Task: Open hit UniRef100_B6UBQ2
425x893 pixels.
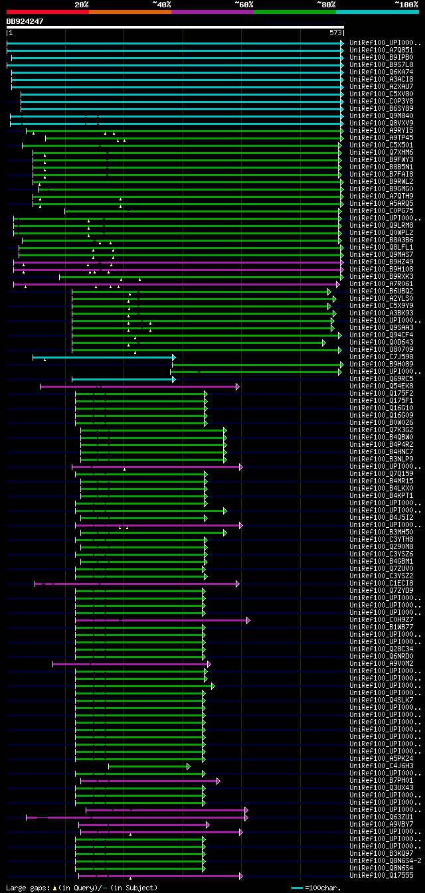Action: click(x=381, y=291)
